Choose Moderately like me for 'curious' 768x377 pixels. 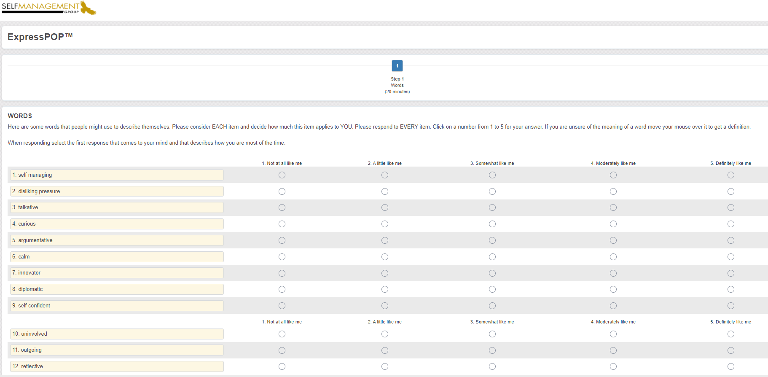(613, 224)
